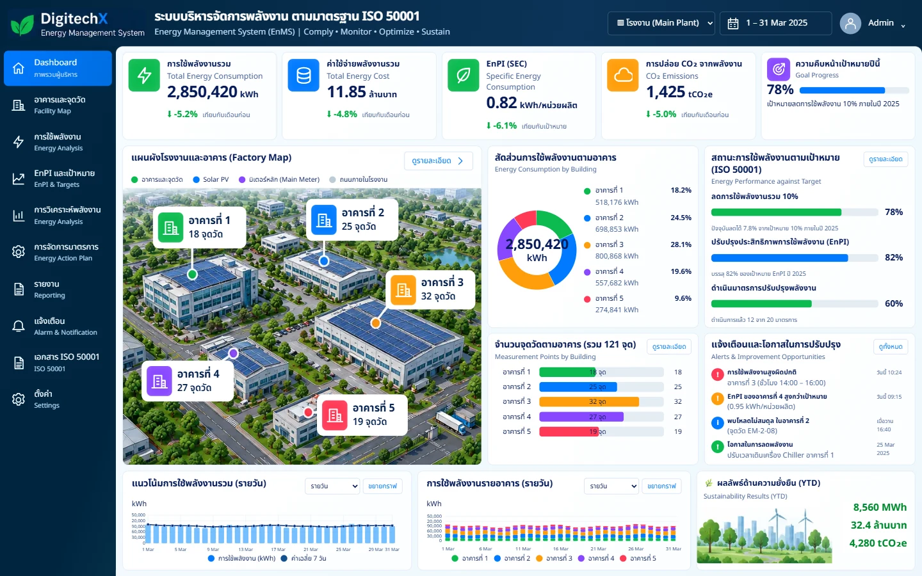Image resolution: width=922 pixels, height=576 pixels.
Task: Click the Total Energy Cost database icon
Action: click(304, 76)
